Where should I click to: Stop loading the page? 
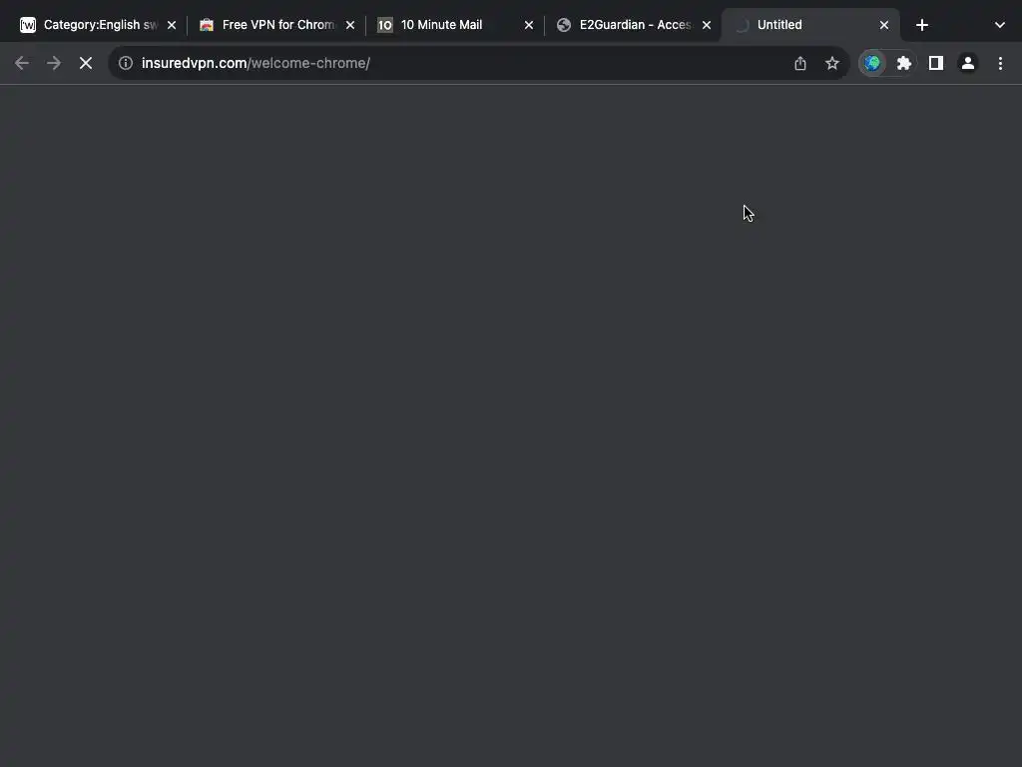coord(86,63)
